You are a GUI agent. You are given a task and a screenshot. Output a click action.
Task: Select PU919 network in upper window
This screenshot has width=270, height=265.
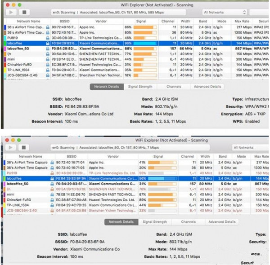(136, 38)
